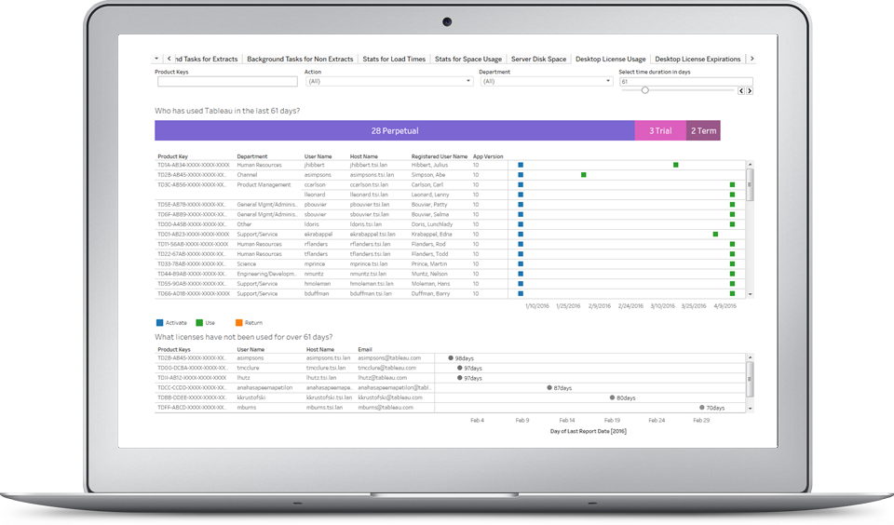Click green Use marker in mprince row
Image resolution: width=894 pixels, height=525 pixels.
pyautogui.click(x=732, y=264)
